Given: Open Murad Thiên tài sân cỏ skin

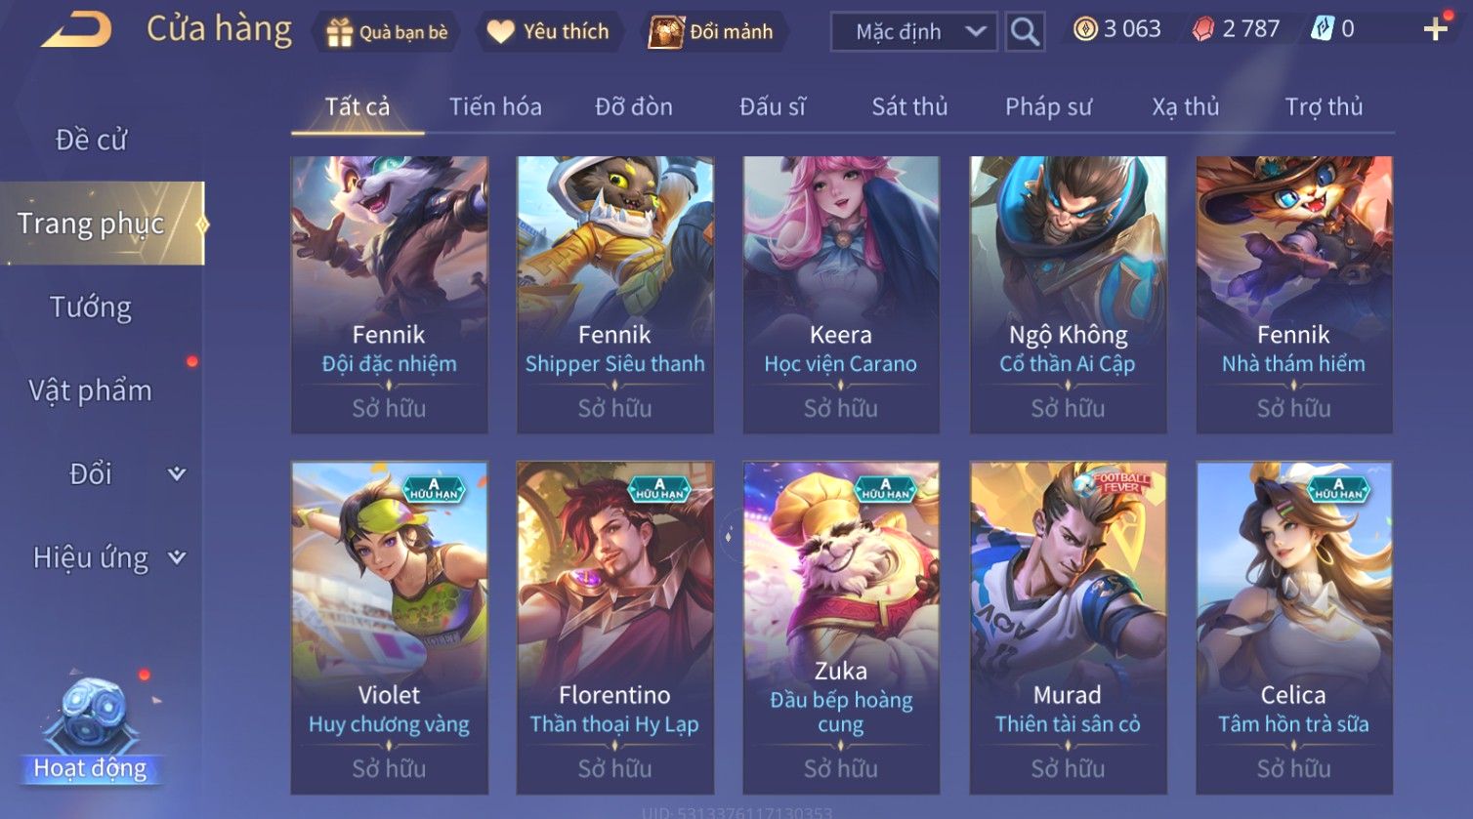Looking at the screenshot, I should coord(1068,628).
